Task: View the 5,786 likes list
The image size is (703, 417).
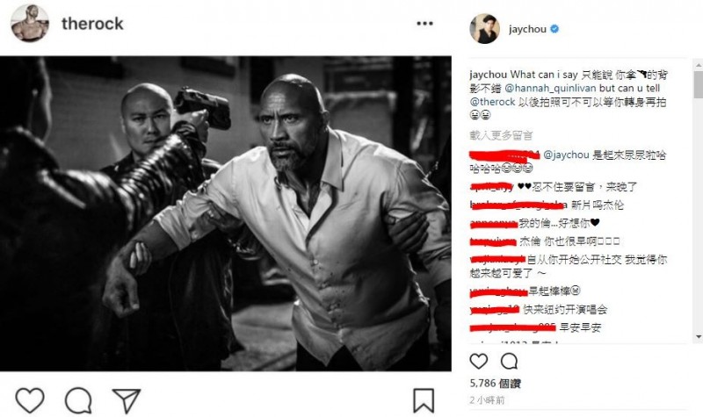Action: pos(495,384)
